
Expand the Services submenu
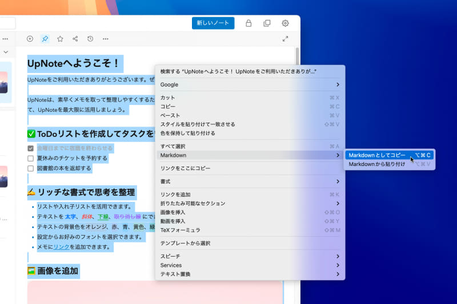pos(250,265)
